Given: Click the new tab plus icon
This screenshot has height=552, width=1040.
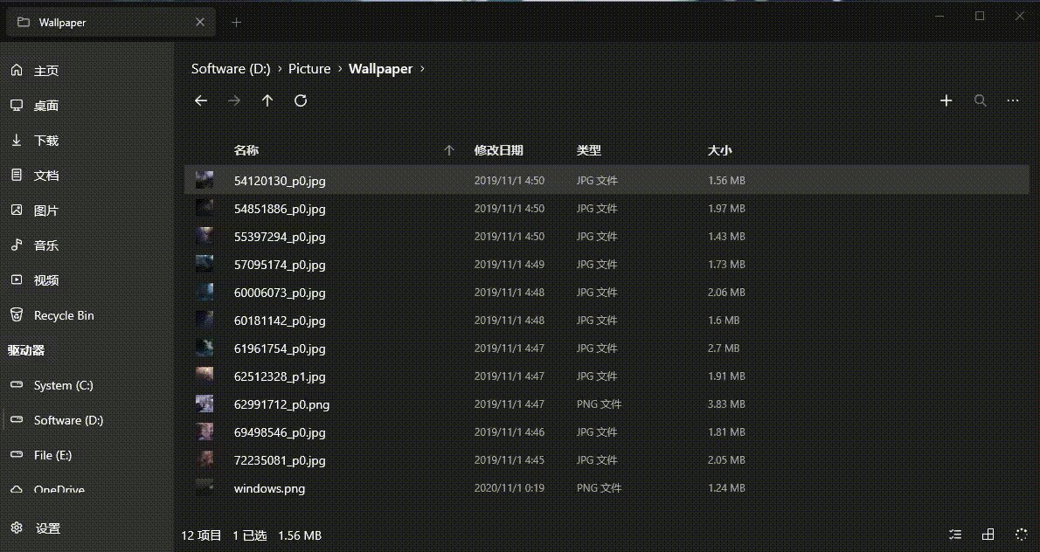Looking at the screenshot, I should [236, 22].
